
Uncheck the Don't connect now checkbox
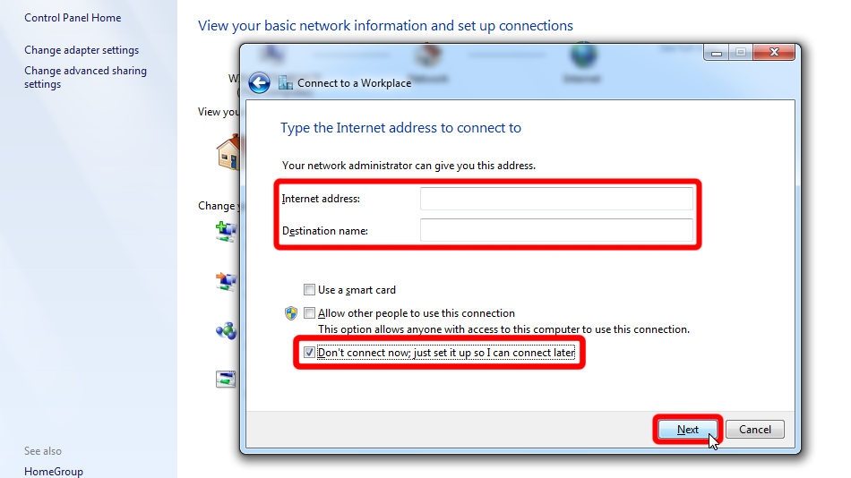click(x=309, y=353)
